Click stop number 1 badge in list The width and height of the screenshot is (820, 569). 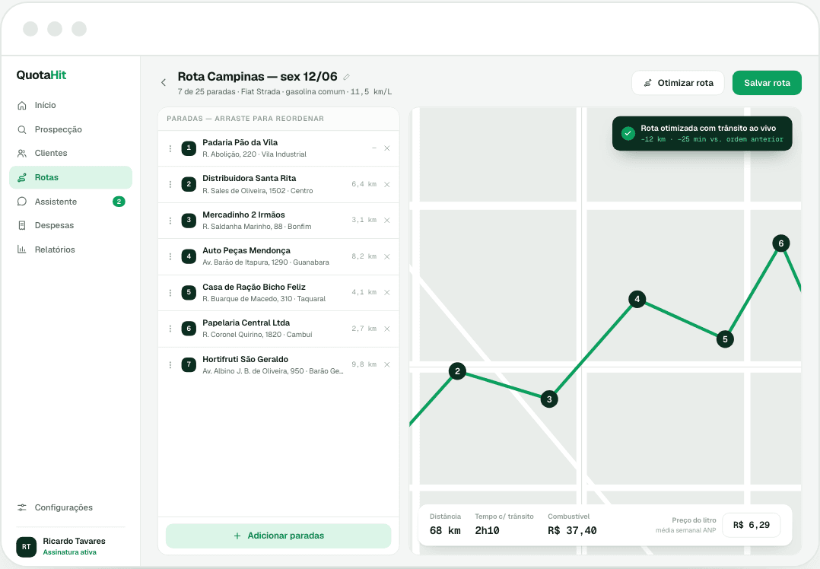[189, 148]
